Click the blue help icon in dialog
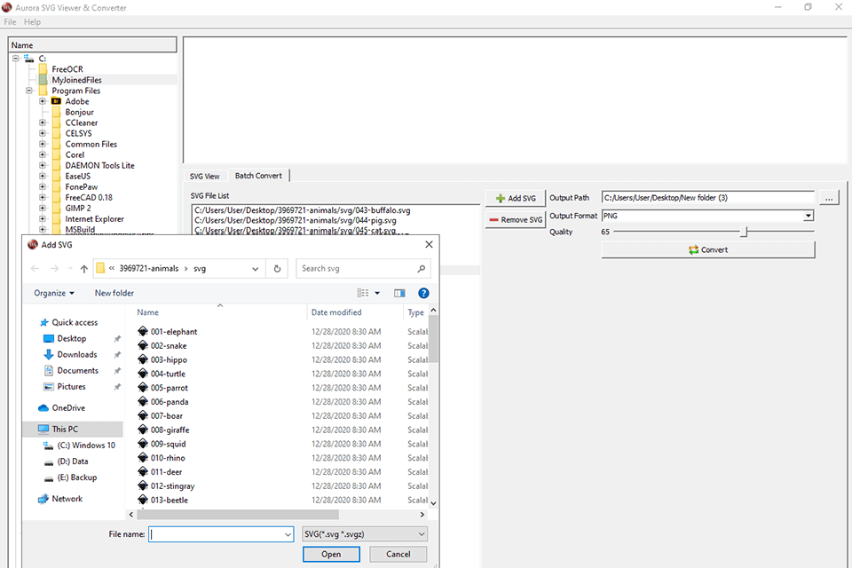Viewport: 852px width, 568px height. (x=423, y=293)
